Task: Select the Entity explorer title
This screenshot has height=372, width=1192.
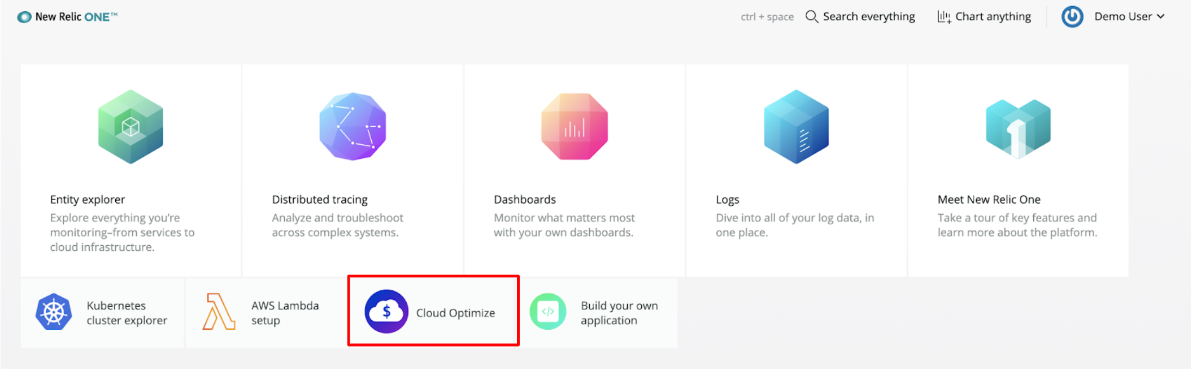Action: point(88,200)
